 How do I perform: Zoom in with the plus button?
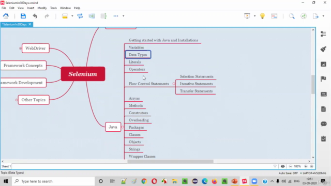(306, 166)
